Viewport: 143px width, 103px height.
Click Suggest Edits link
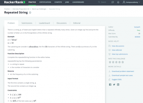coord(117,80)
